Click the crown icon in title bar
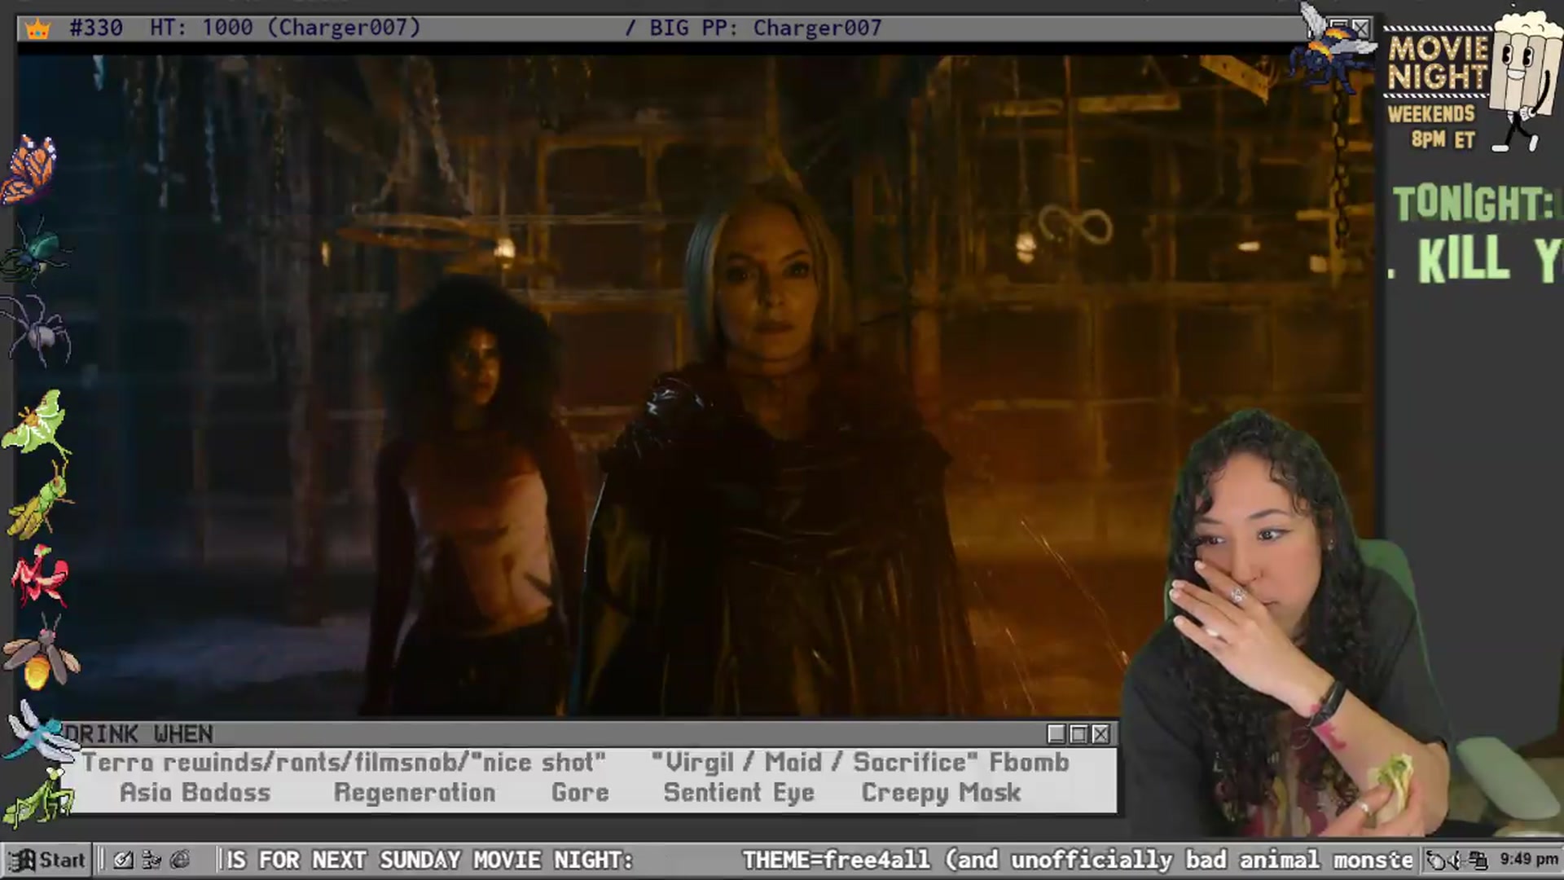Viewport: 1564px width, 880px height. pyautogui.click(x=37, y=29)
